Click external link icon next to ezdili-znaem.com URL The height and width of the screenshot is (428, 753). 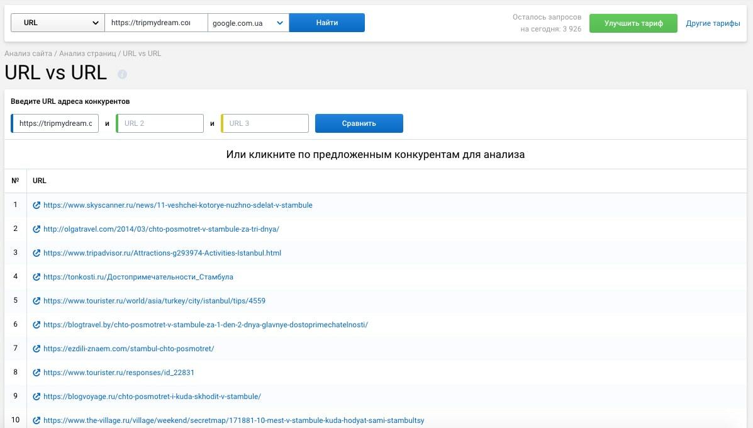(36, 349)
